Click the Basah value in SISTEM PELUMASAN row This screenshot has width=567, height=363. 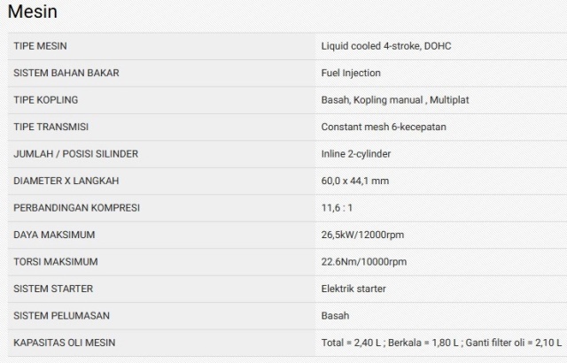click(x=335, y=316)
